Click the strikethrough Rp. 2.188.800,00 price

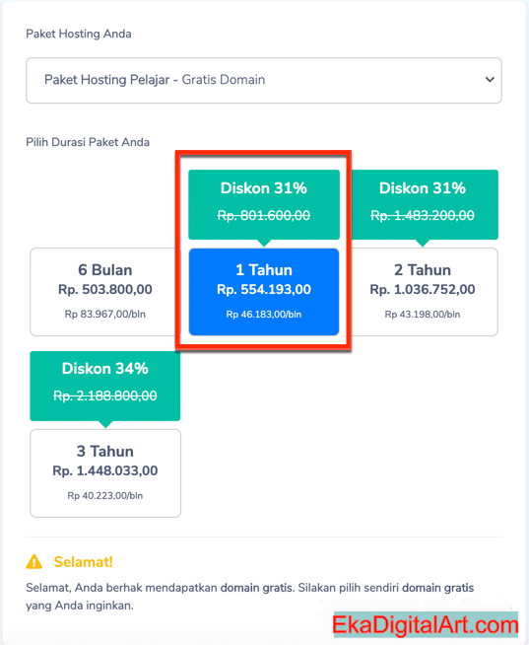pos(105,395)
